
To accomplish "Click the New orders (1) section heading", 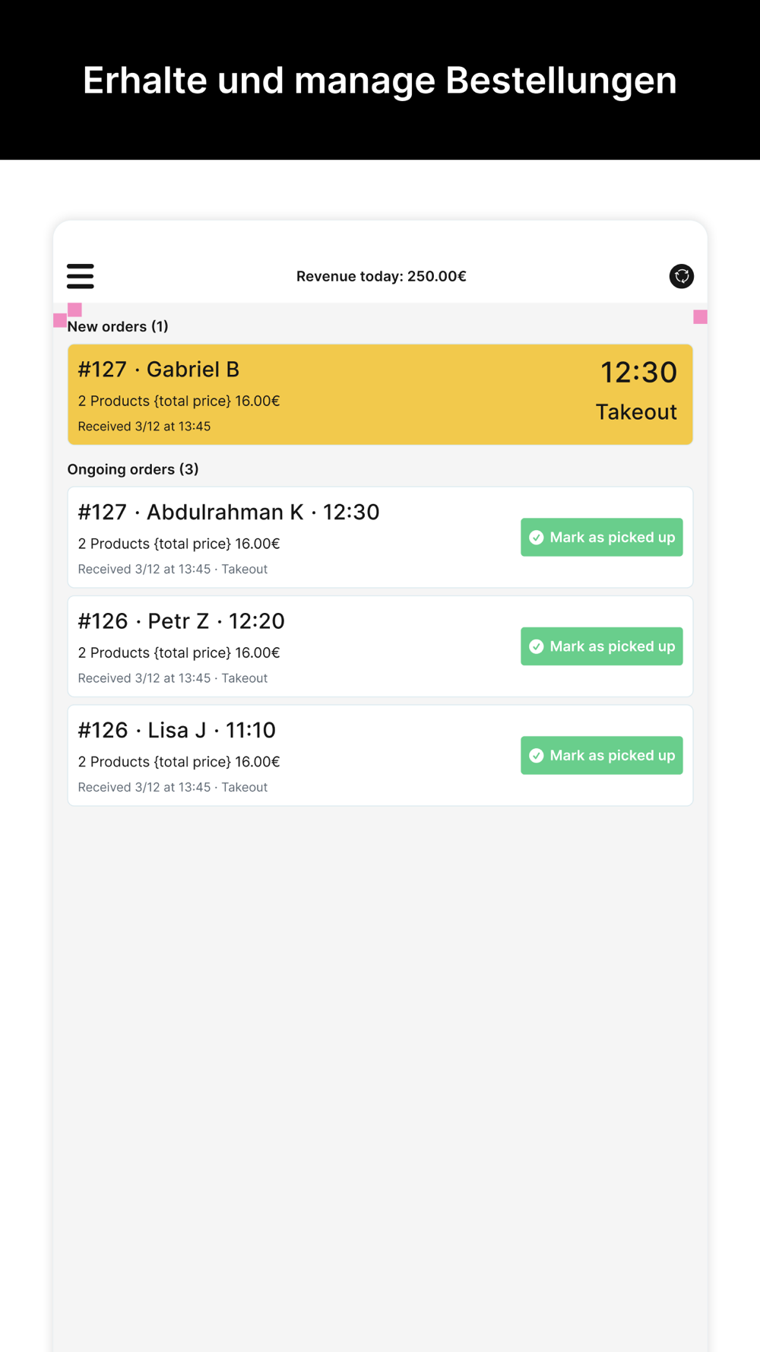I will [x=118, y=326].
